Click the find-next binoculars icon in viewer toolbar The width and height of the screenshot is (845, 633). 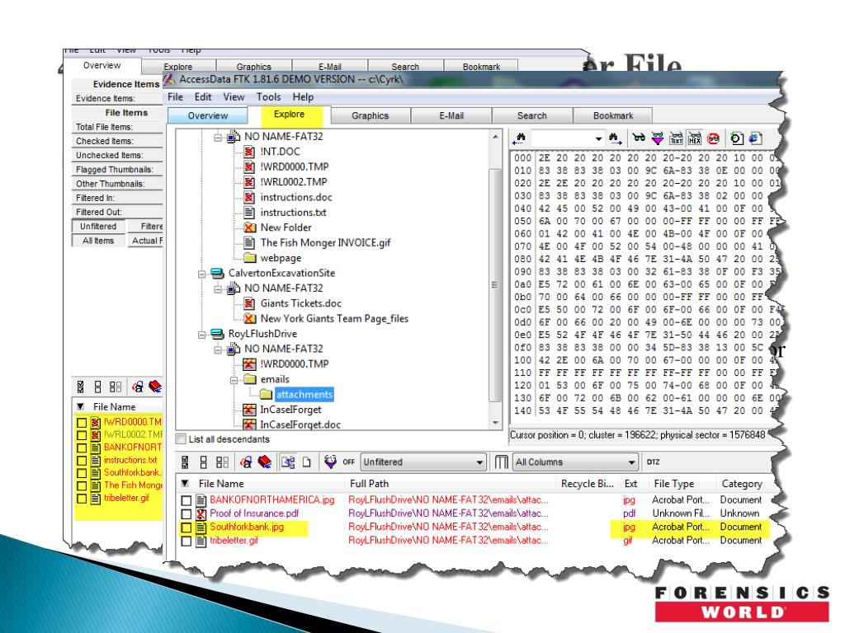point(615,138)
